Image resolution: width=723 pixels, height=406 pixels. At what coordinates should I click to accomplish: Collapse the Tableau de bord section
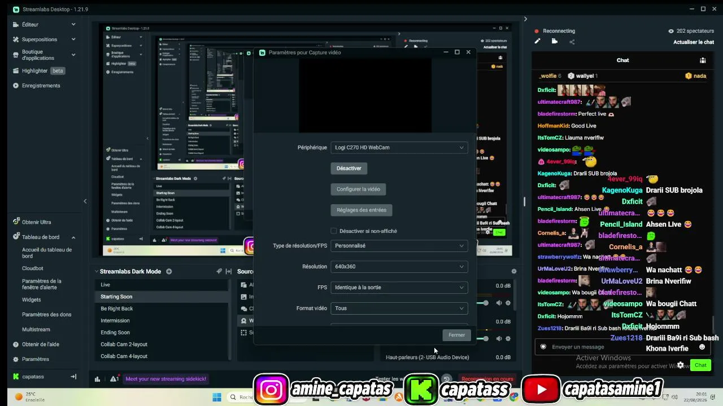73,237
